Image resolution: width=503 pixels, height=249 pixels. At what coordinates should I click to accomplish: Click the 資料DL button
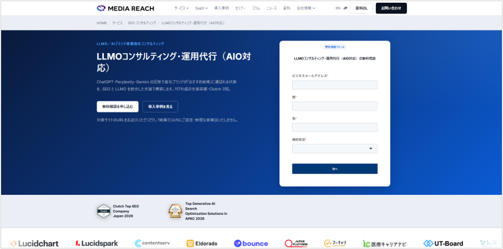pyautogui.click(x=362, y=8)
